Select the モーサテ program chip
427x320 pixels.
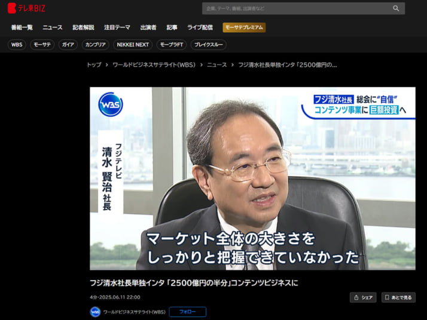(x=42, y=45)
